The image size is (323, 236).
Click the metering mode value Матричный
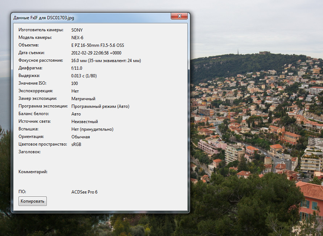coord(83,98)
